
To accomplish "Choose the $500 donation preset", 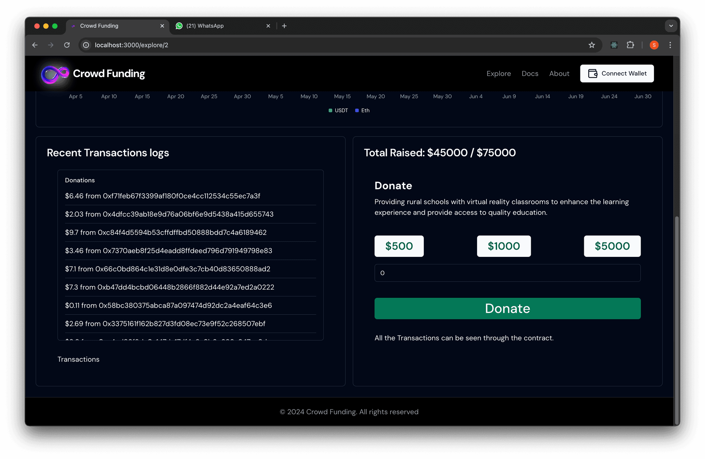I will point(399,246).
